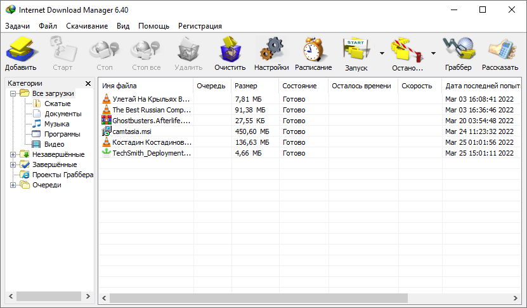Sort by Скорость column header
The height and width of the screenshot is (308, 527).
click(420, 86)
